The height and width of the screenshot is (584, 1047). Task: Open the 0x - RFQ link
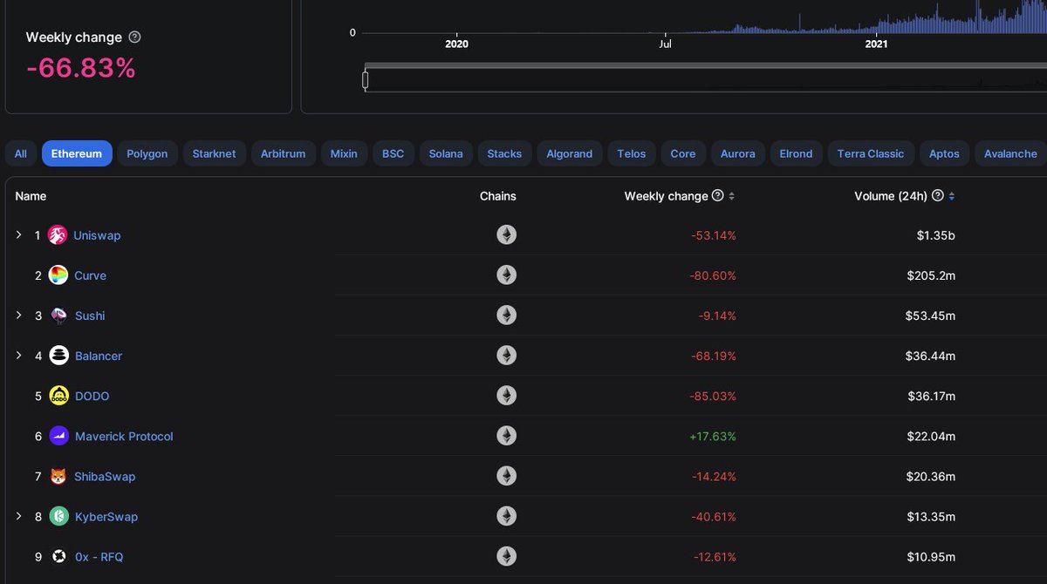(x=99, y=556)
